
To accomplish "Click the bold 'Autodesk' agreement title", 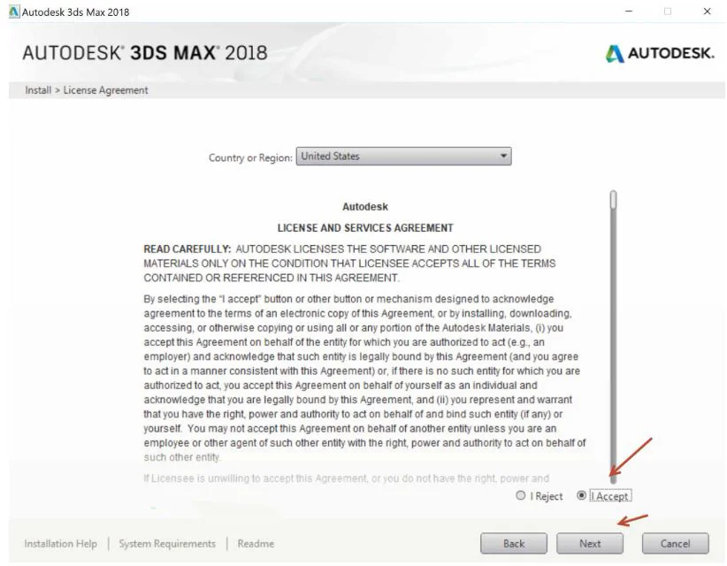I will 365,207.
